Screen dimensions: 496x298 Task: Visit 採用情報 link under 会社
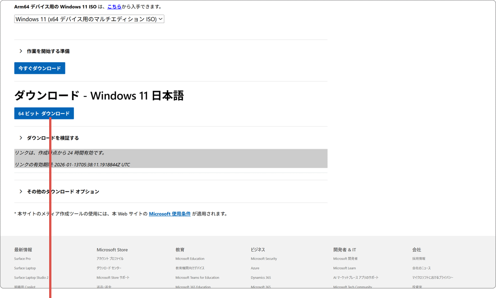[x=418, y=259]
